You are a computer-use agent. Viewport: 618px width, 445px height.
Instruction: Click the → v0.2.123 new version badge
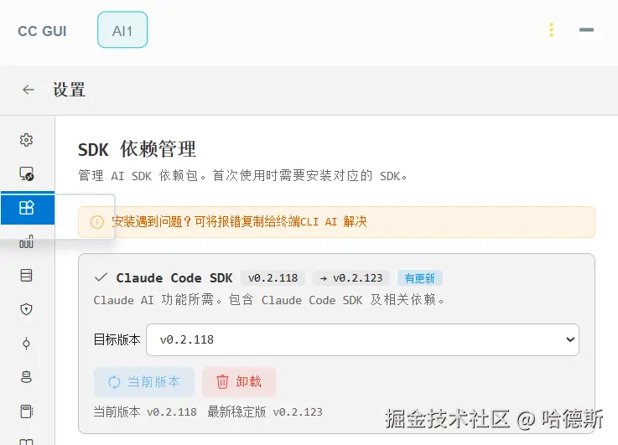pyautogui.click(x=351, y=278)
